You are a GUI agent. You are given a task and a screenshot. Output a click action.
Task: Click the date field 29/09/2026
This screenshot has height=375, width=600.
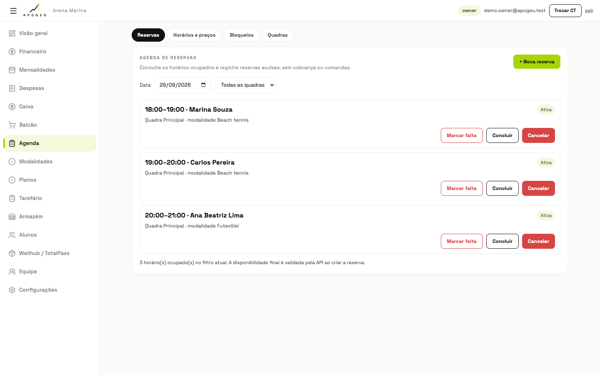tap(182, 85)
